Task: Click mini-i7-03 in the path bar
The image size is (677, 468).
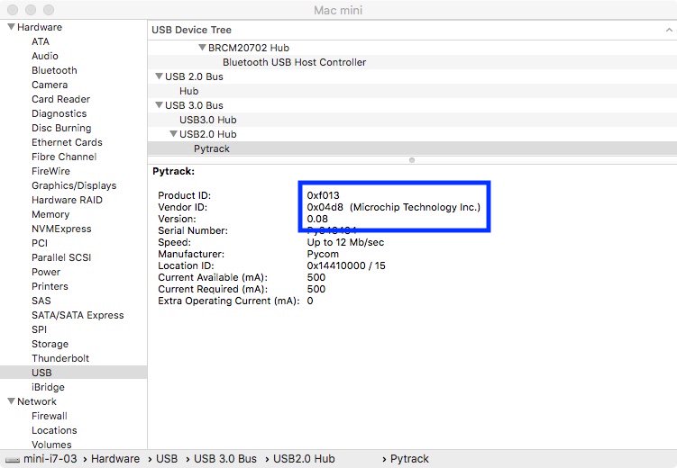Action: coord(50,459)
